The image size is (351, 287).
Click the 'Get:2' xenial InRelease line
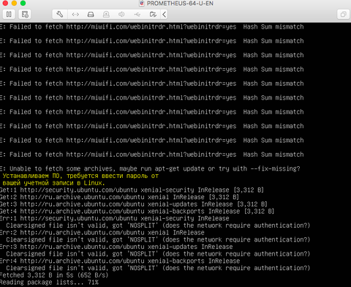pos(119,197)
